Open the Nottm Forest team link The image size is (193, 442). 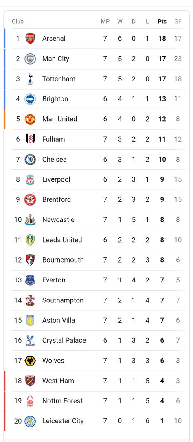(62, 401)
